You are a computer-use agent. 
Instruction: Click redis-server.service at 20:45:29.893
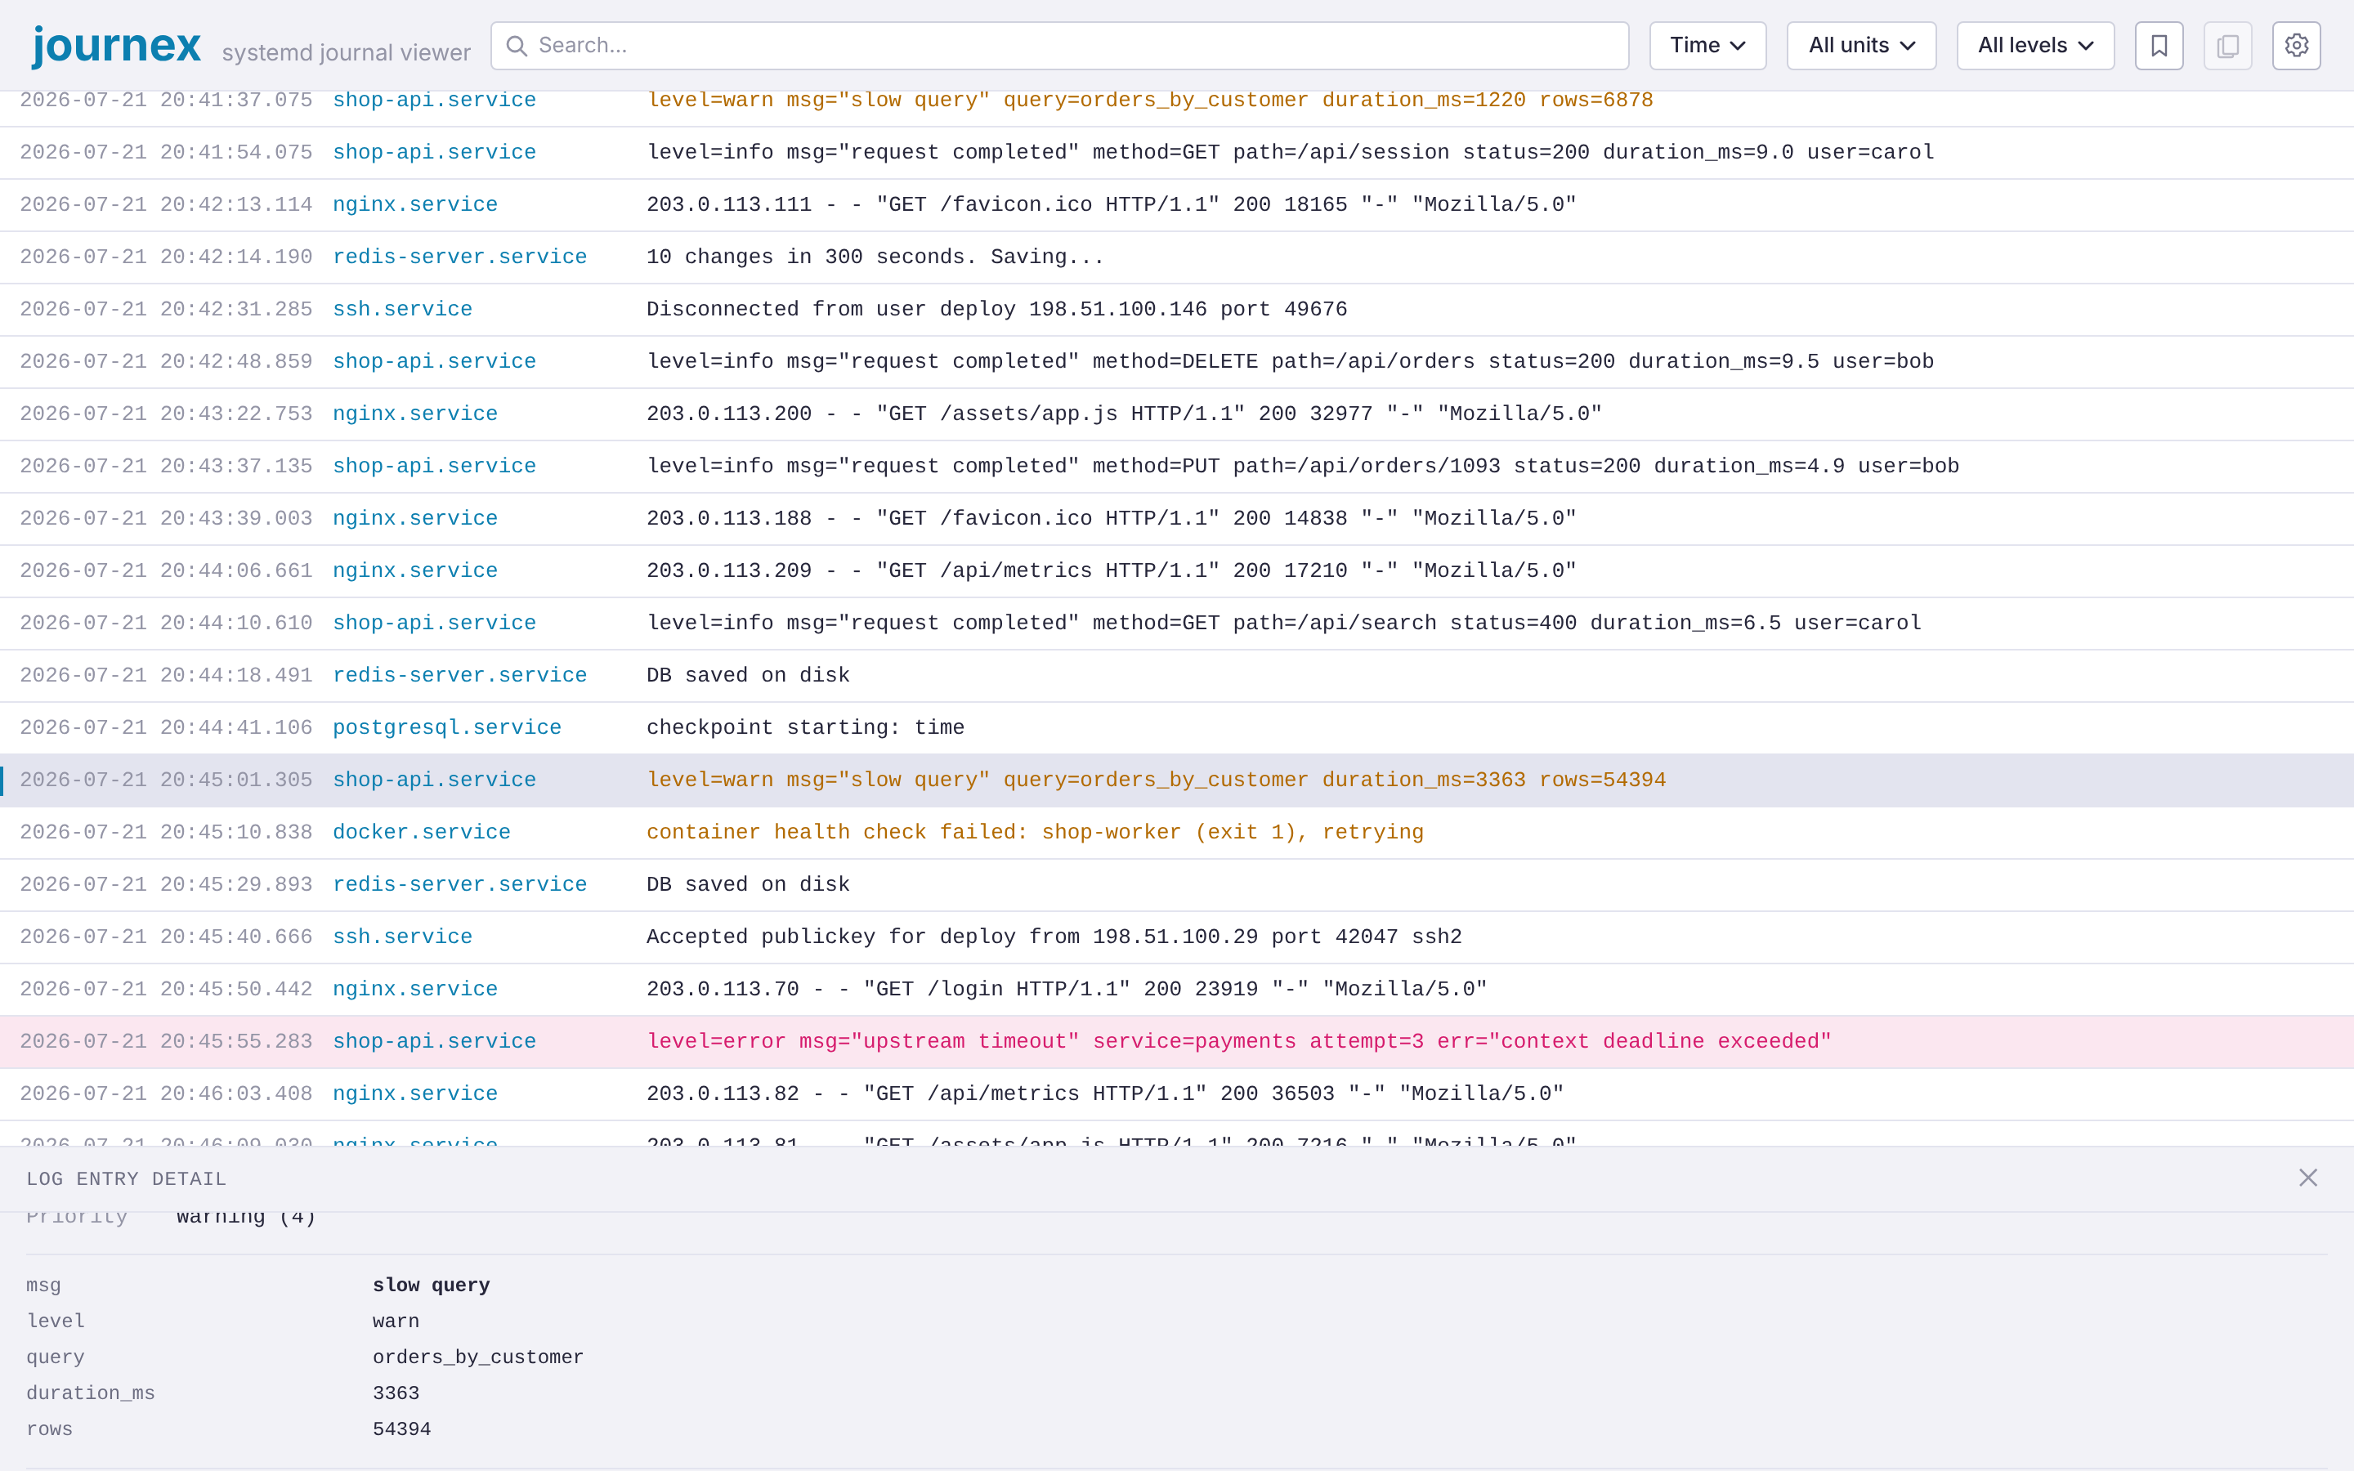click(459, 884)
